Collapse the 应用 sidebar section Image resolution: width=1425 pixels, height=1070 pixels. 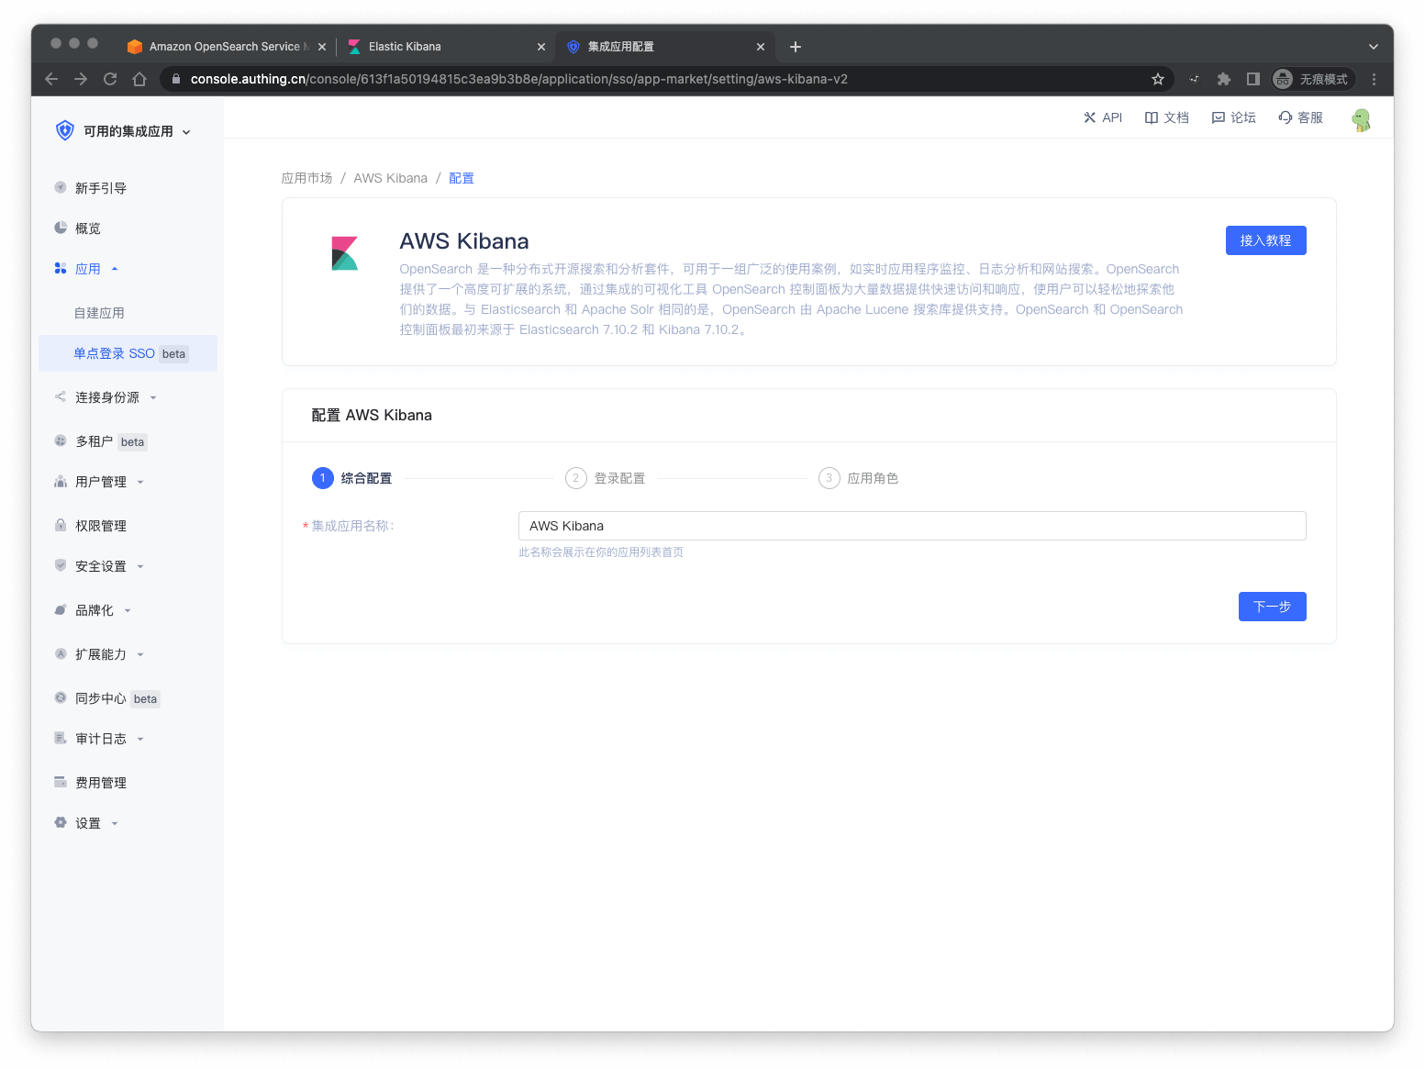click(x=88, y=269)
